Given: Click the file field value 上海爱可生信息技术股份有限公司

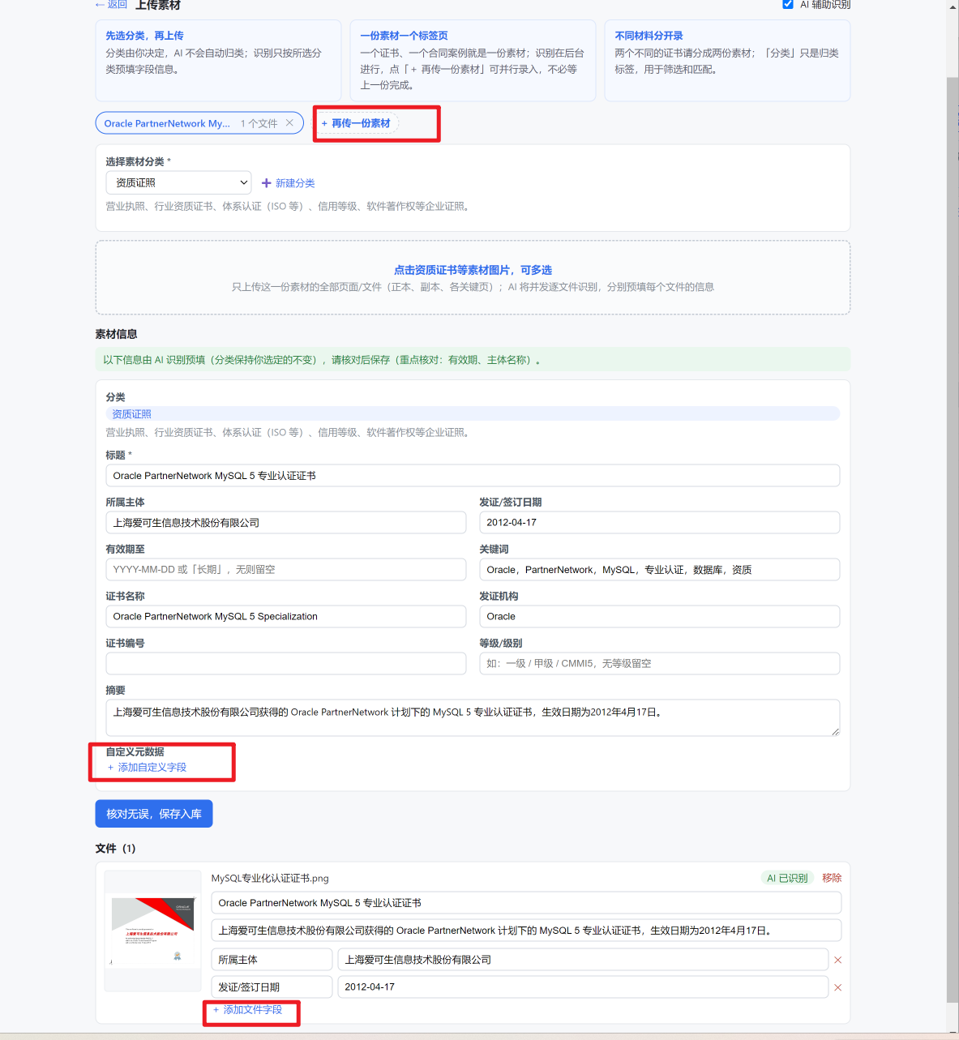Looking at the screenshot, I should 583,960.
